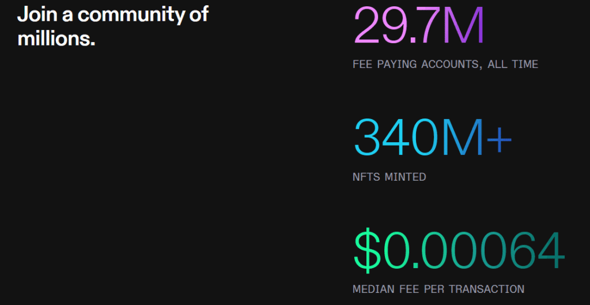Click the "MEDIAN FEE PER TRANSACTION" label
Viewport: 590px width, 305px height.
[x=438, y=289]
